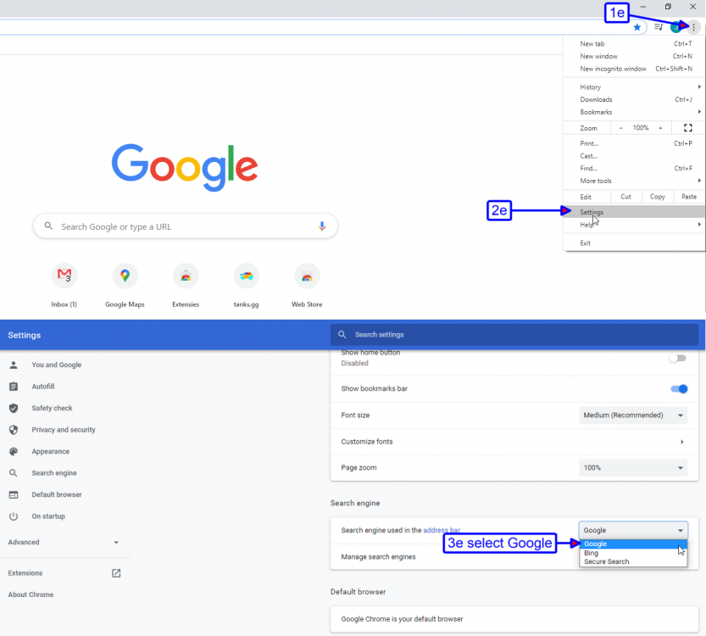Select Find... menu item
The image size is (706, 636).
click(634, 168)
